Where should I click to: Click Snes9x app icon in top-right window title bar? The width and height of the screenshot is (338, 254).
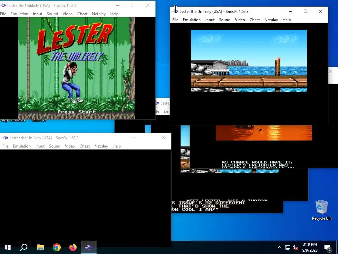(176, 12)
